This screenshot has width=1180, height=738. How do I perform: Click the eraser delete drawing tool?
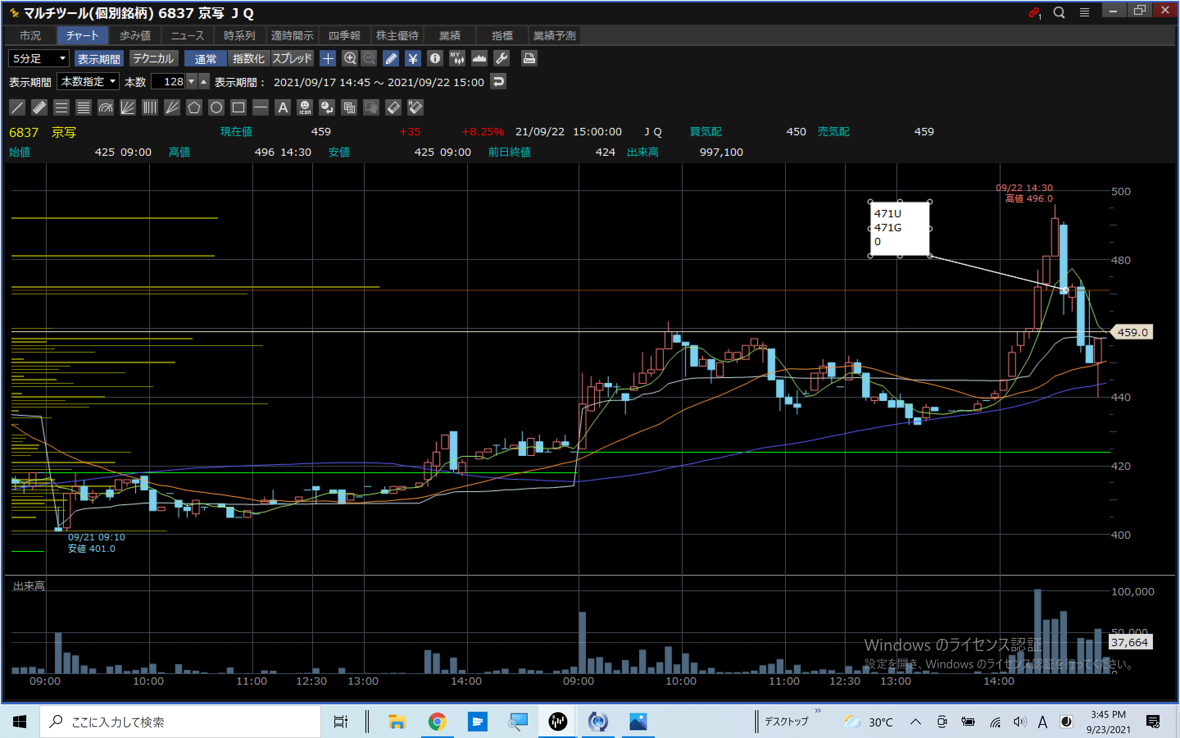click(x=393, y=107)
